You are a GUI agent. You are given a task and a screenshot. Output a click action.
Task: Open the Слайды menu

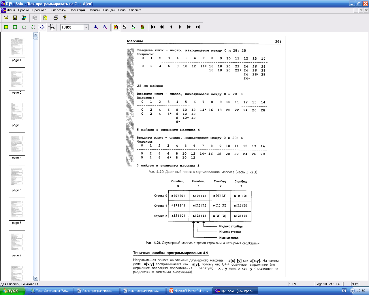tap(109, 10)
